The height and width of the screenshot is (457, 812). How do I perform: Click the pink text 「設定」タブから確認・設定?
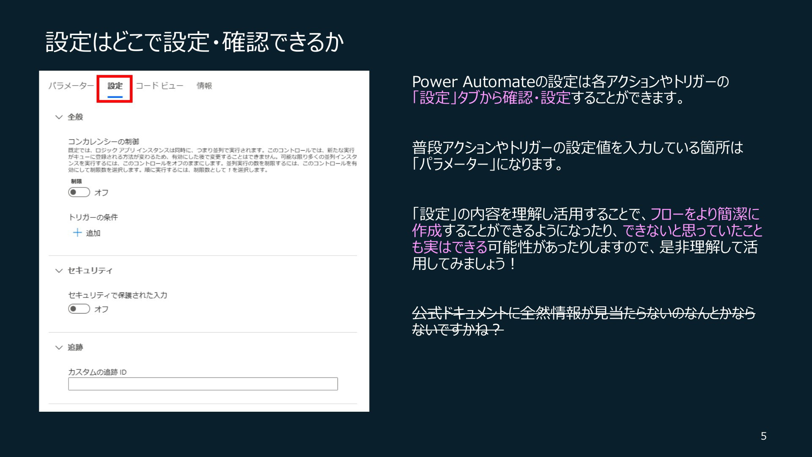point(491,98)
